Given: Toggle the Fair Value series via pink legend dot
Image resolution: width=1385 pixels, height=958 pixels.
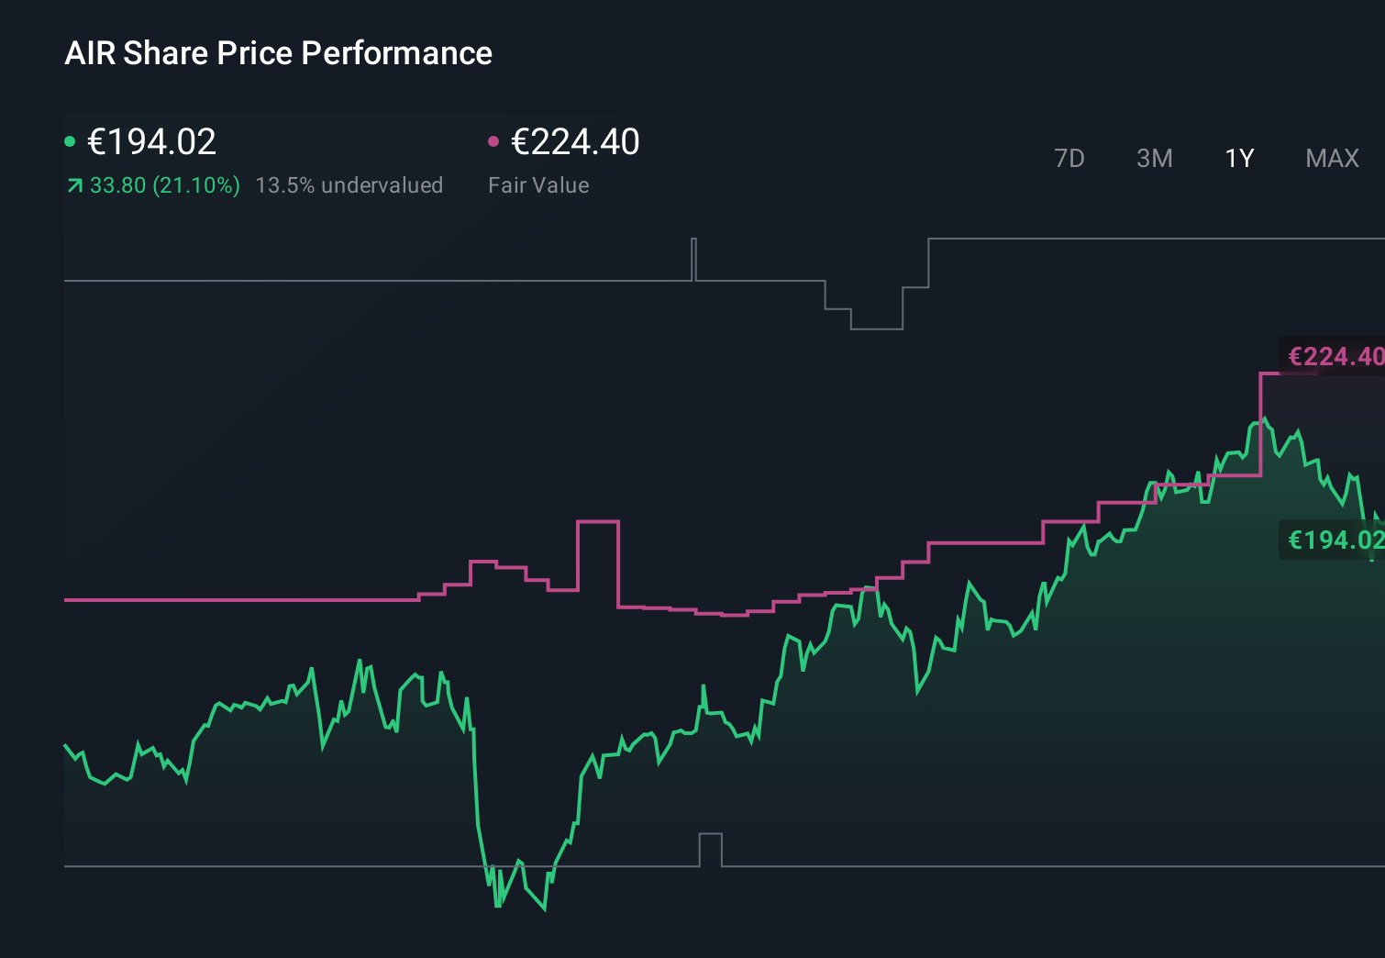Looking at the screenshot, I should click(x=494, y=140).
